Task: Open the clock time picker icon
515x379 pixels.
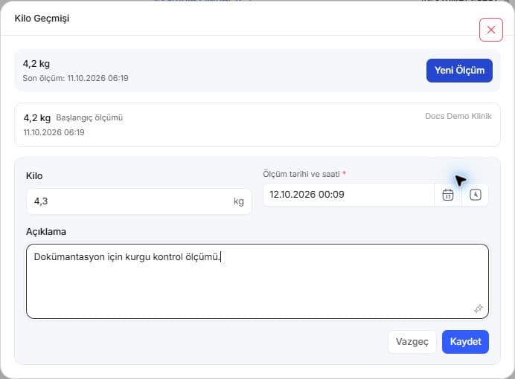Action: click(476, 195)
